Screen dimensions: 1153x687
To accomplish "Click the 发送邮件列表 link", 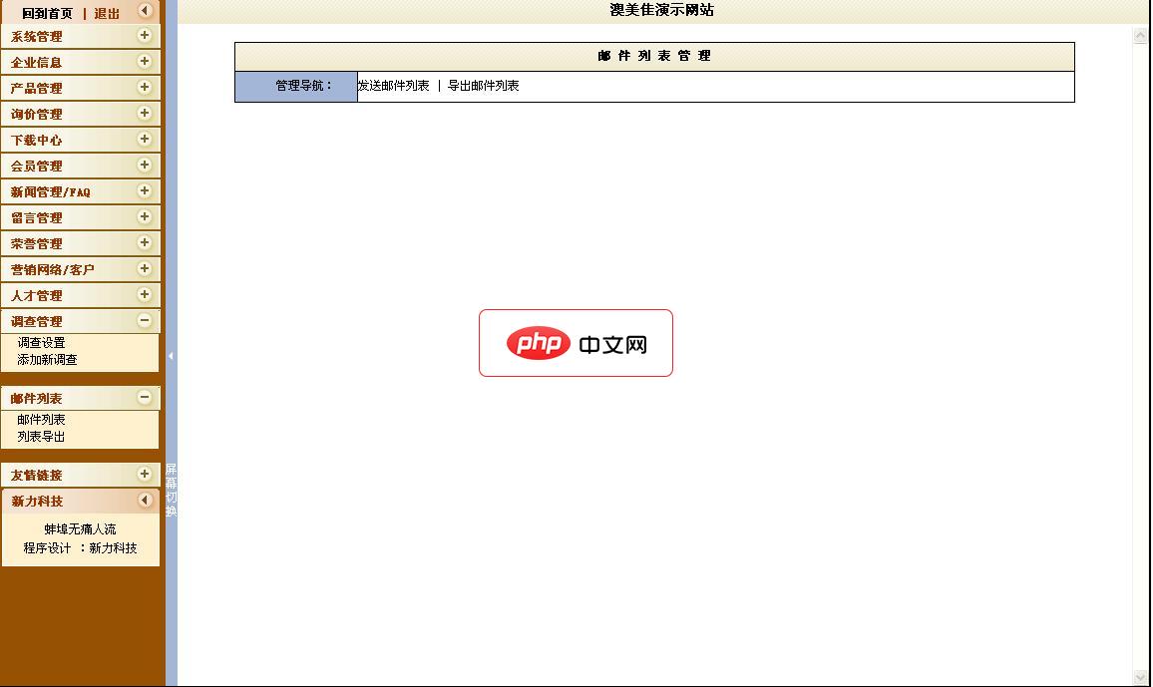I will [x=393, y=86].
